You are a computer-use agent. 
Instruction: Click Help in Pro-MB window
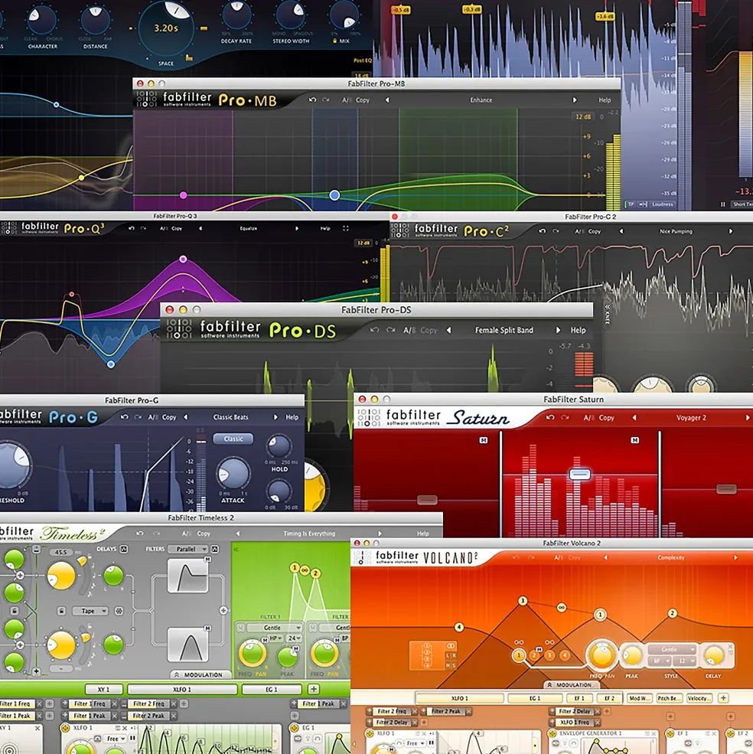[605, 100]
